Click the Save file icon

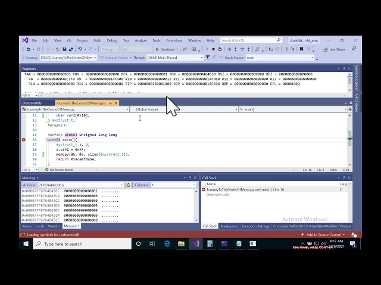(x=64, y=49)
